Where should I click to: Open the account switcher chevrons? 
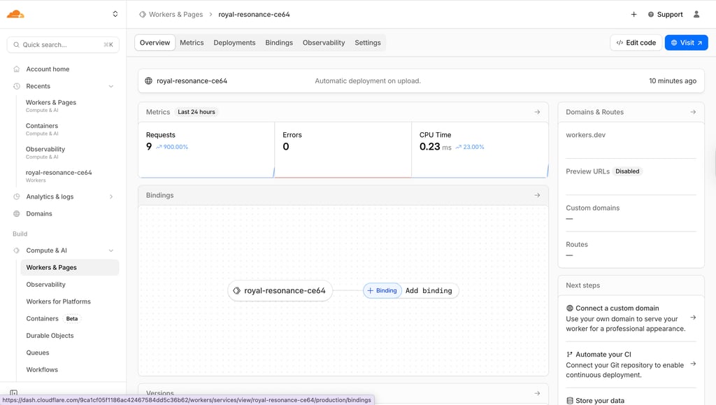tap(115, 14)
